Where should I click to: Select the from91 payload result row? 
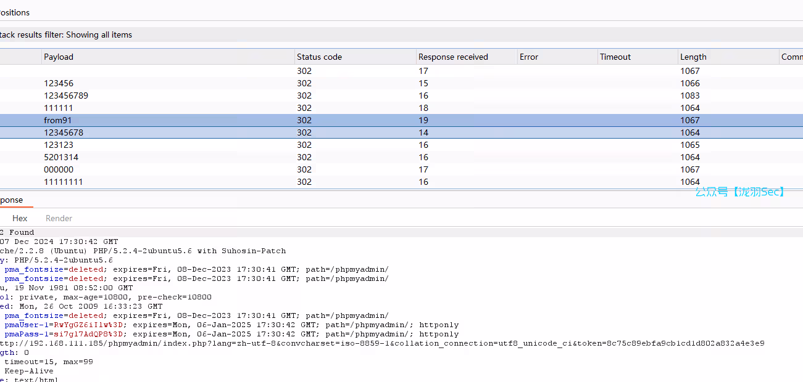[58, 120]
